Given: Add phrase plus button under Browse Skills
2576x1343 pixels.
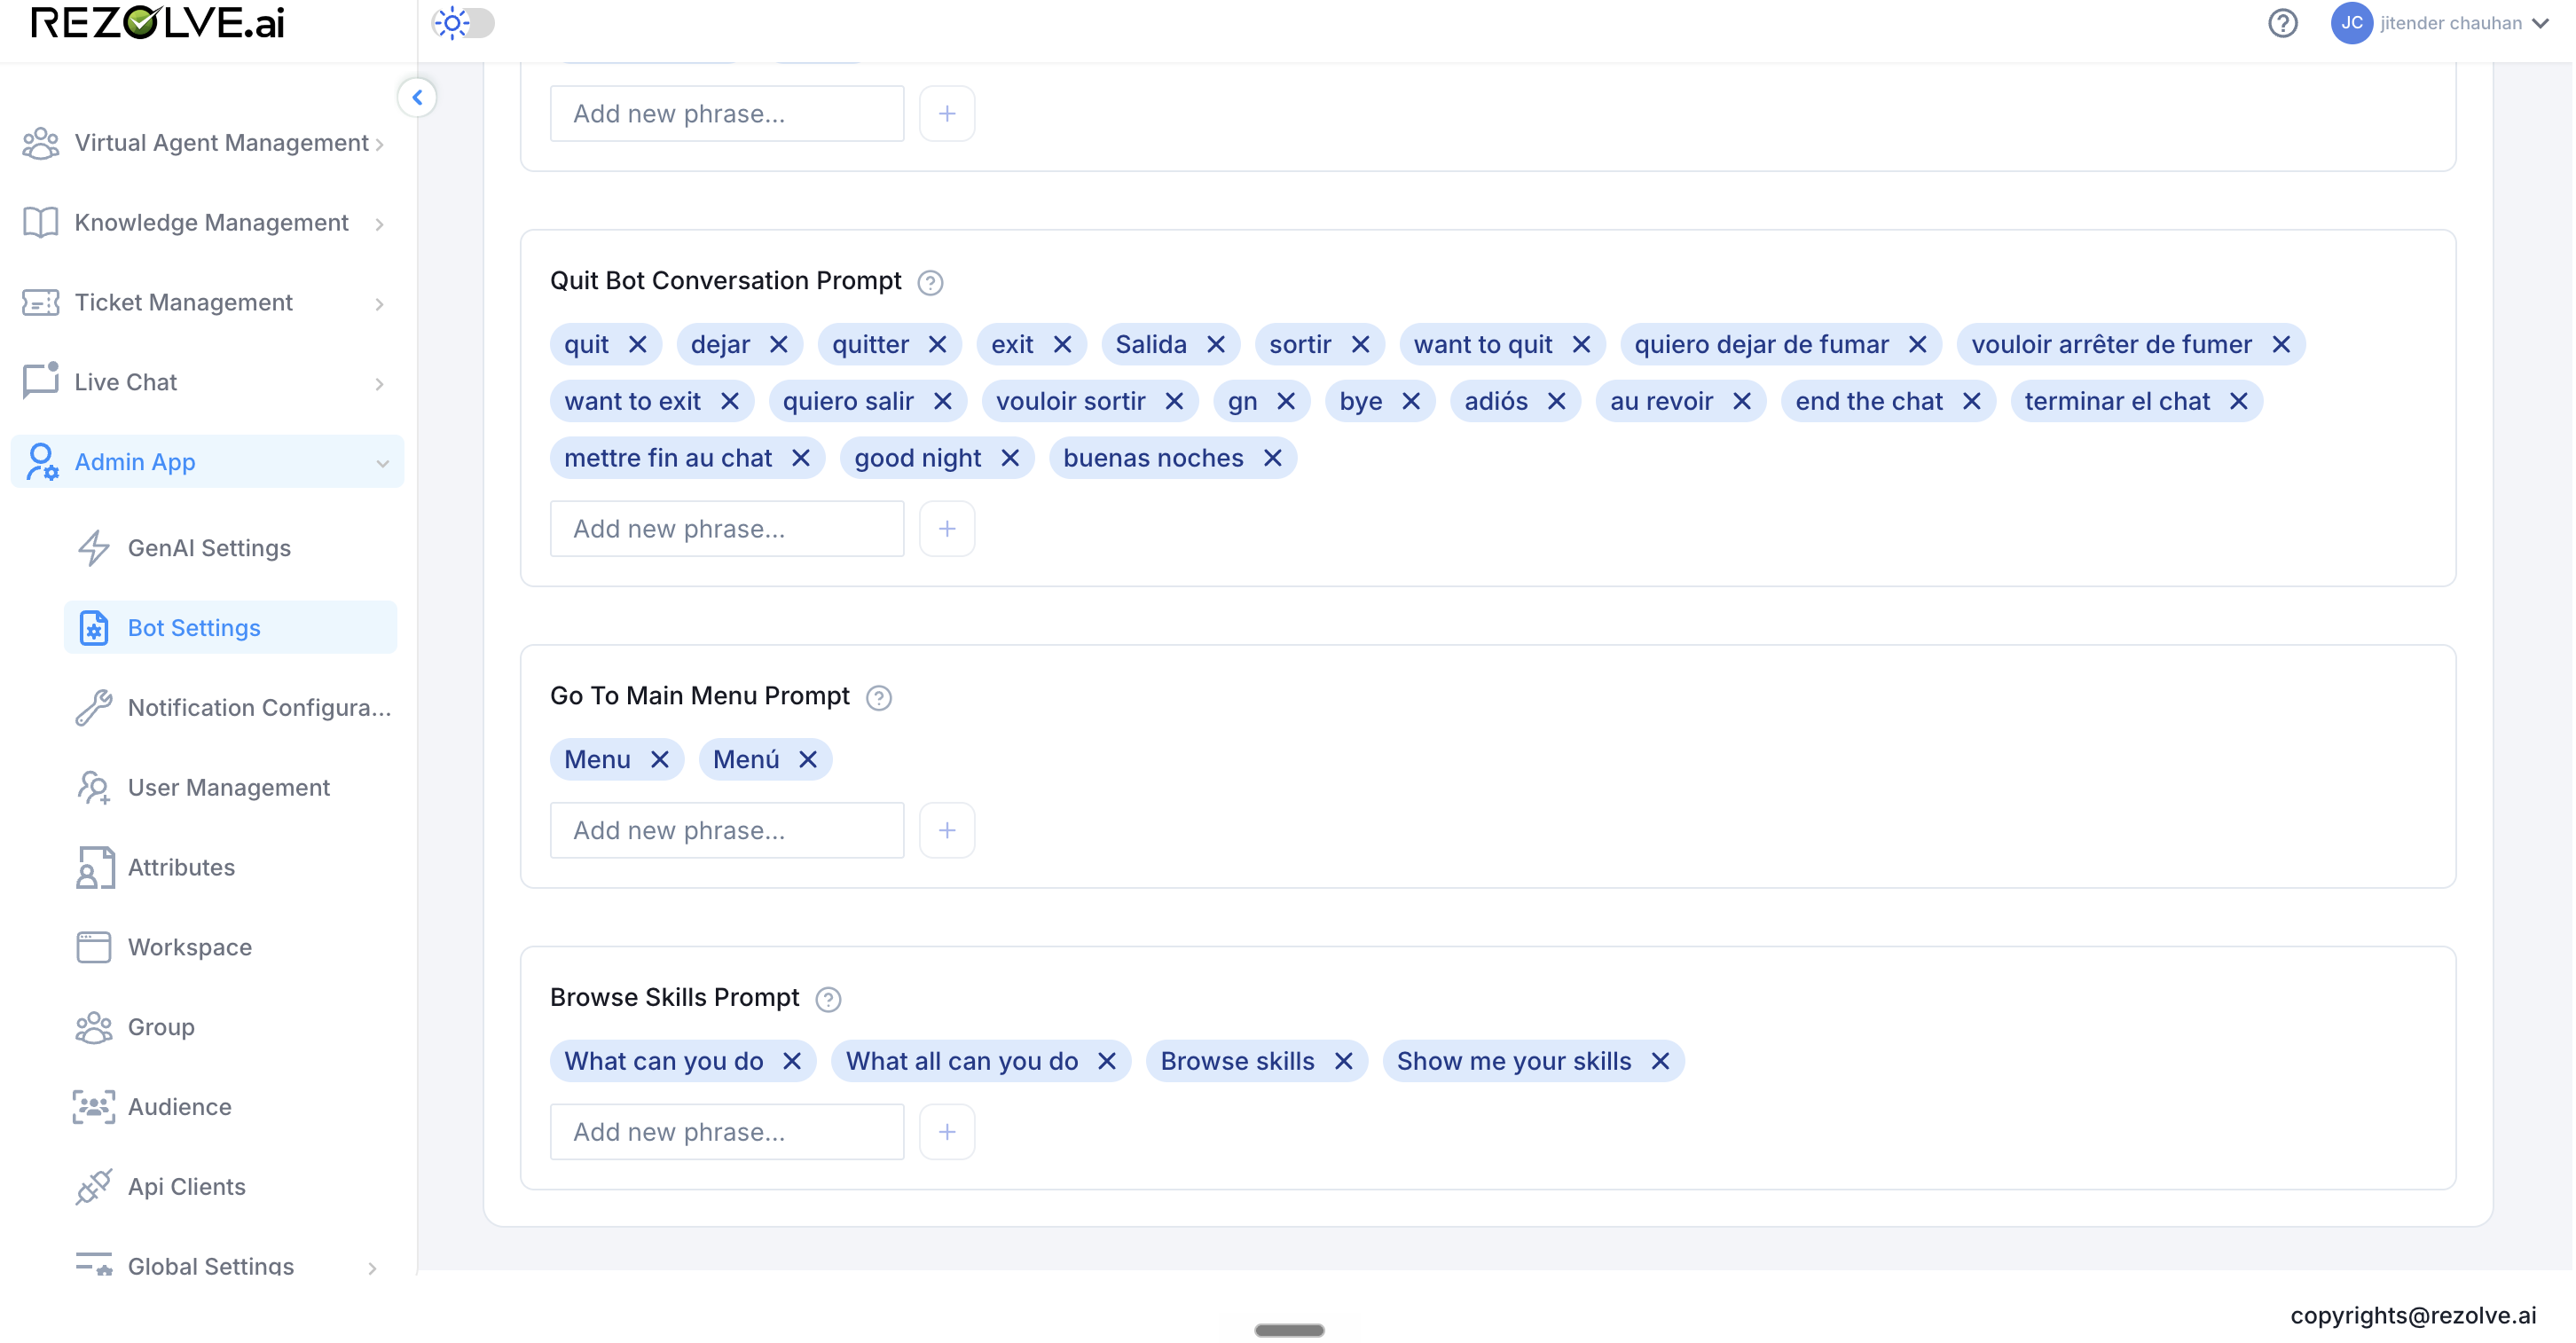Looking at the screenshot, I should (x=947, y=1133).
